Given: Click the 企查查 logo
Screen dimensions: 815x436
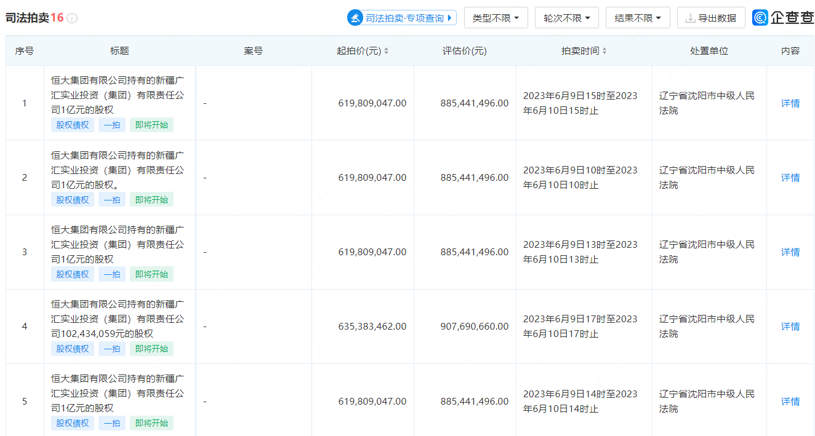Looking at the screenshot, I should tap(783, 17).
